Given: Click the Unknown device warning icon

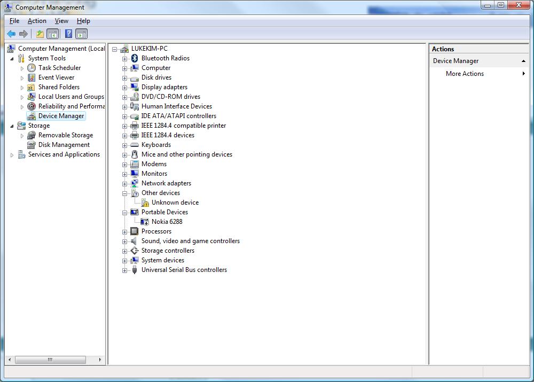Looking at the screenshot, I should [145, 202].
